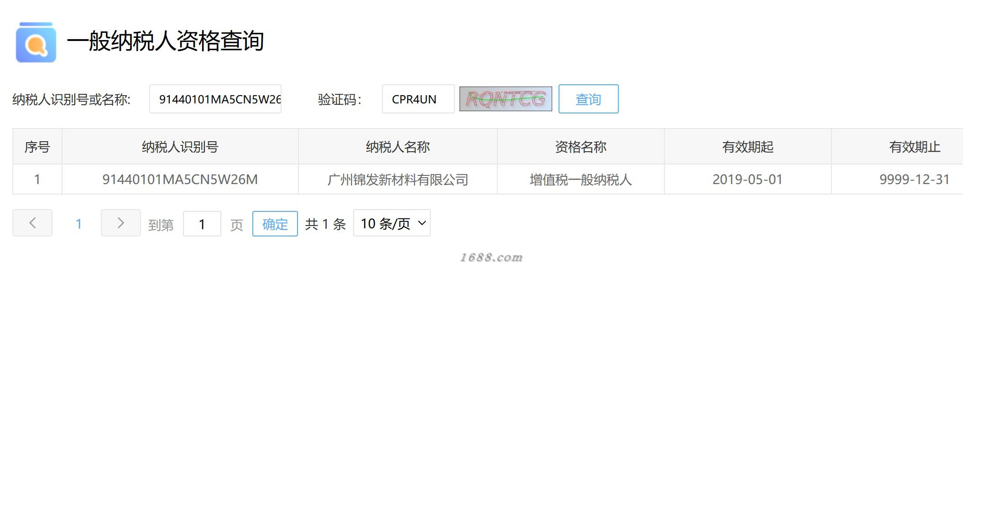Screen dimensions: 982x513
Task: Click the captcha image to refresh
Action: pyautogui.click(x=505, y=99)
